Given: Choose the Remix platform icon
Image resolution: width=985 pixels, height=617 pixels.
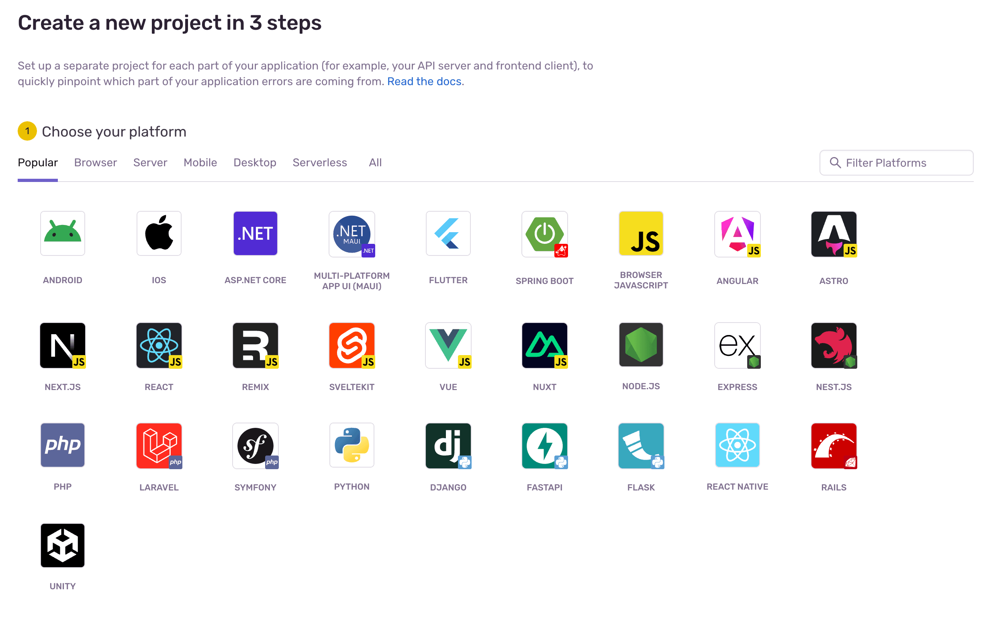Looking at the screenshot, I should (255, 345).
